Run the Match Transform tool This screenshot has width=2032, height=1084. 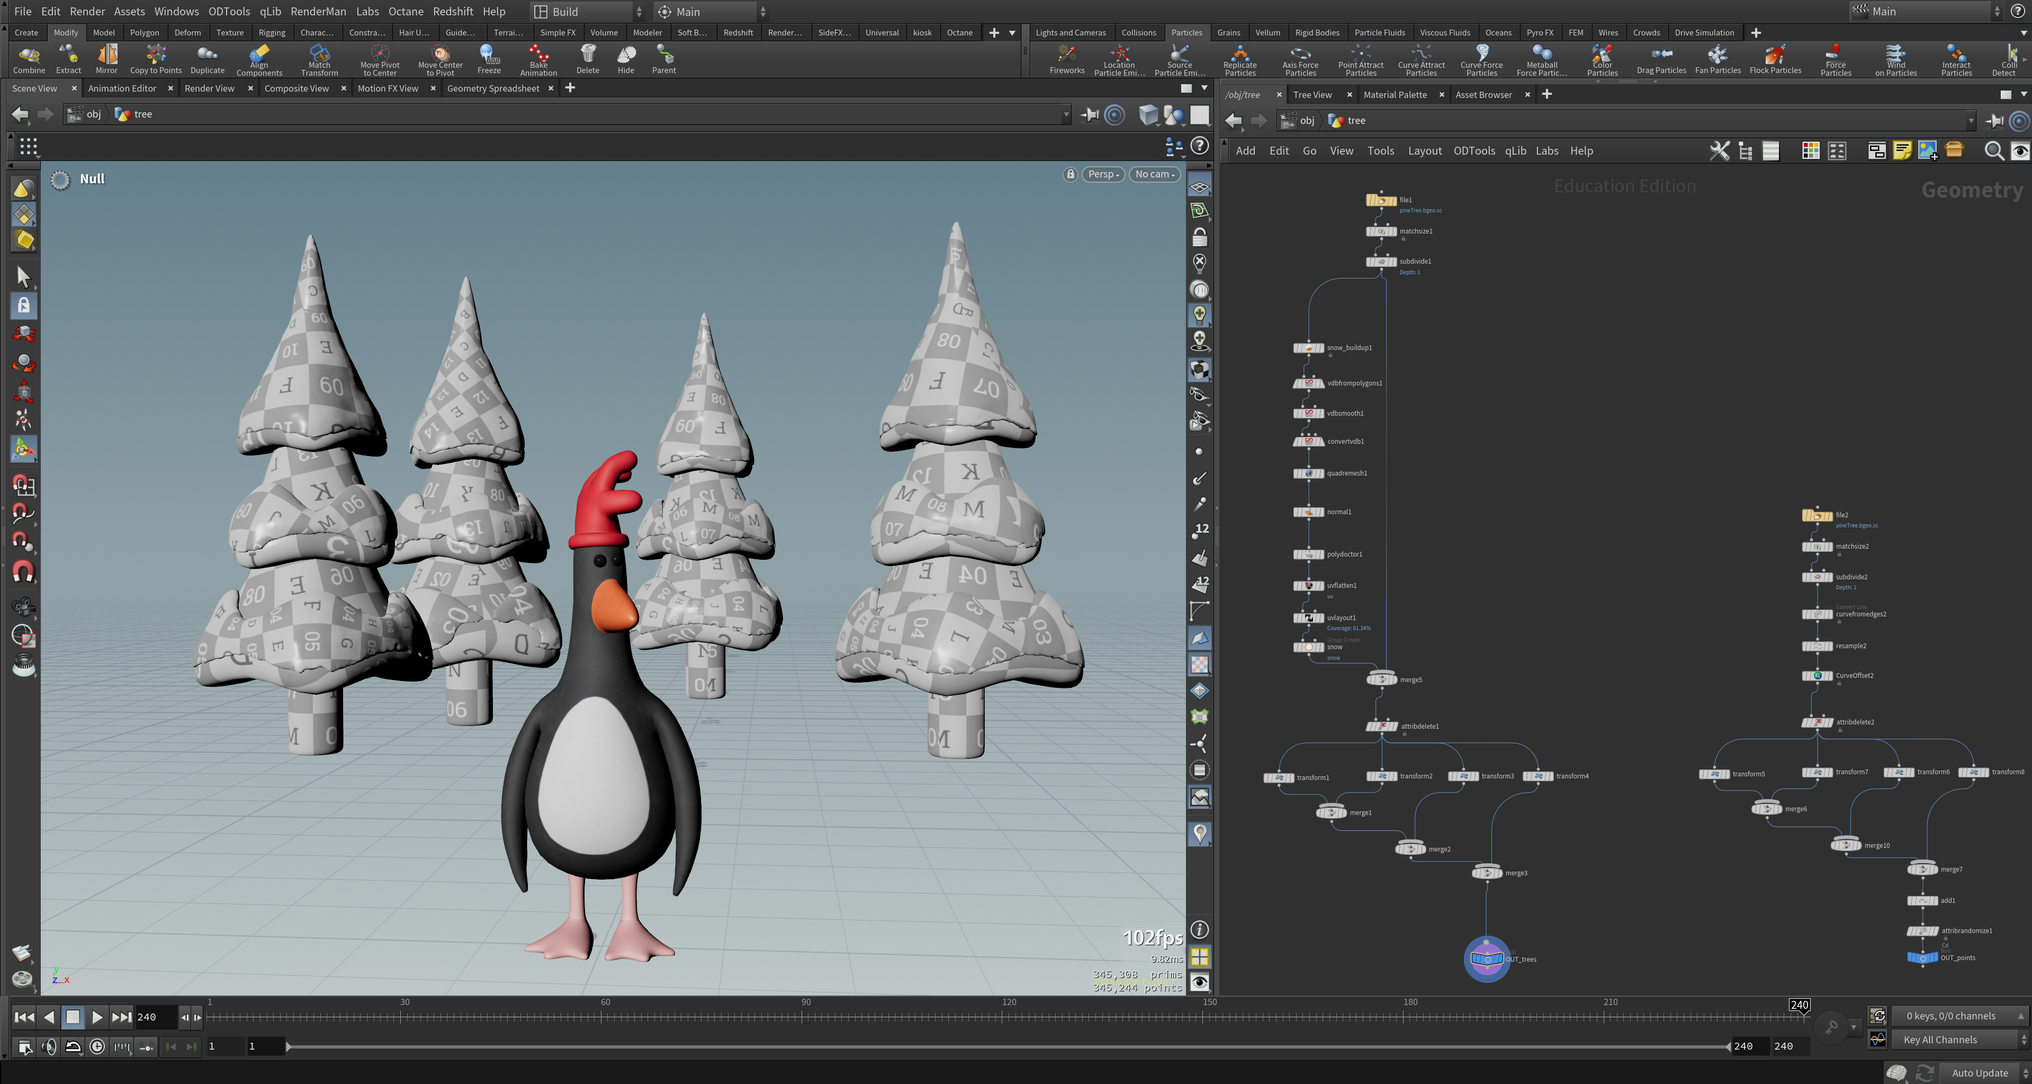tap(319, 59)
